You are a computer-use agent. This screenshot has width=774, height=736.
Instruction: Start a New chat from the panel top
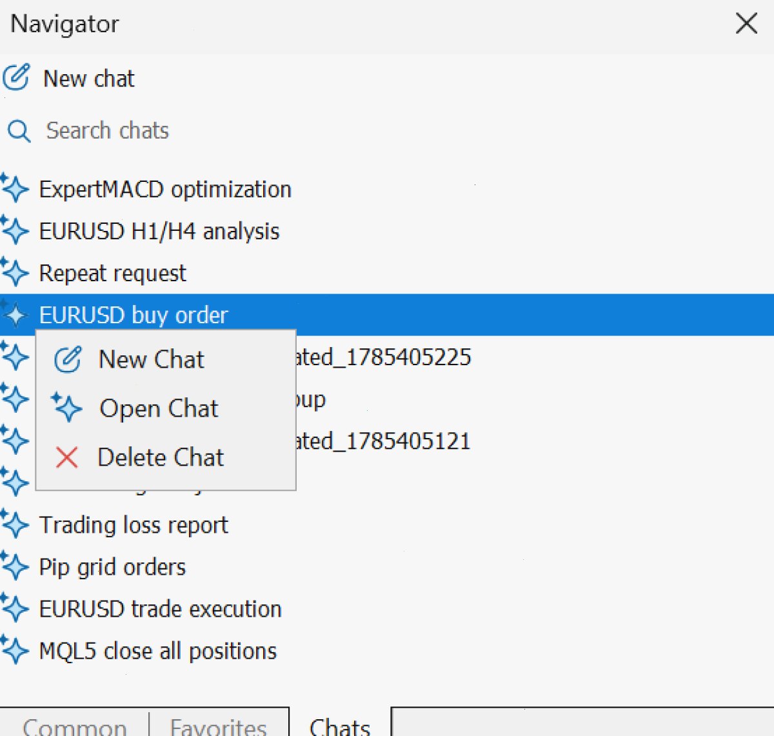(x=89, y=79)
